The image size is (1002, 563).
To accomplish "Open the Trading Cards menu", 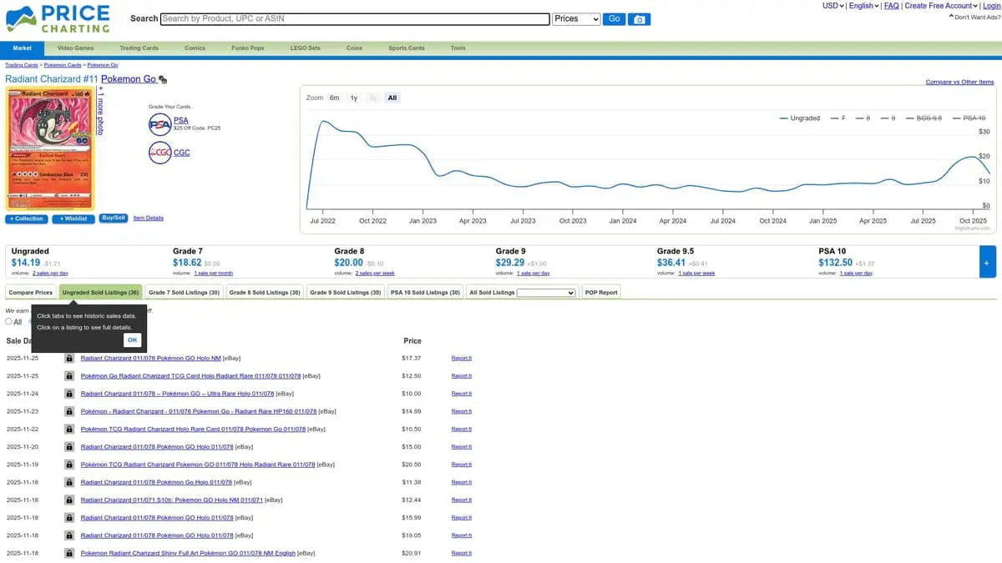I will tap(139, 48).
